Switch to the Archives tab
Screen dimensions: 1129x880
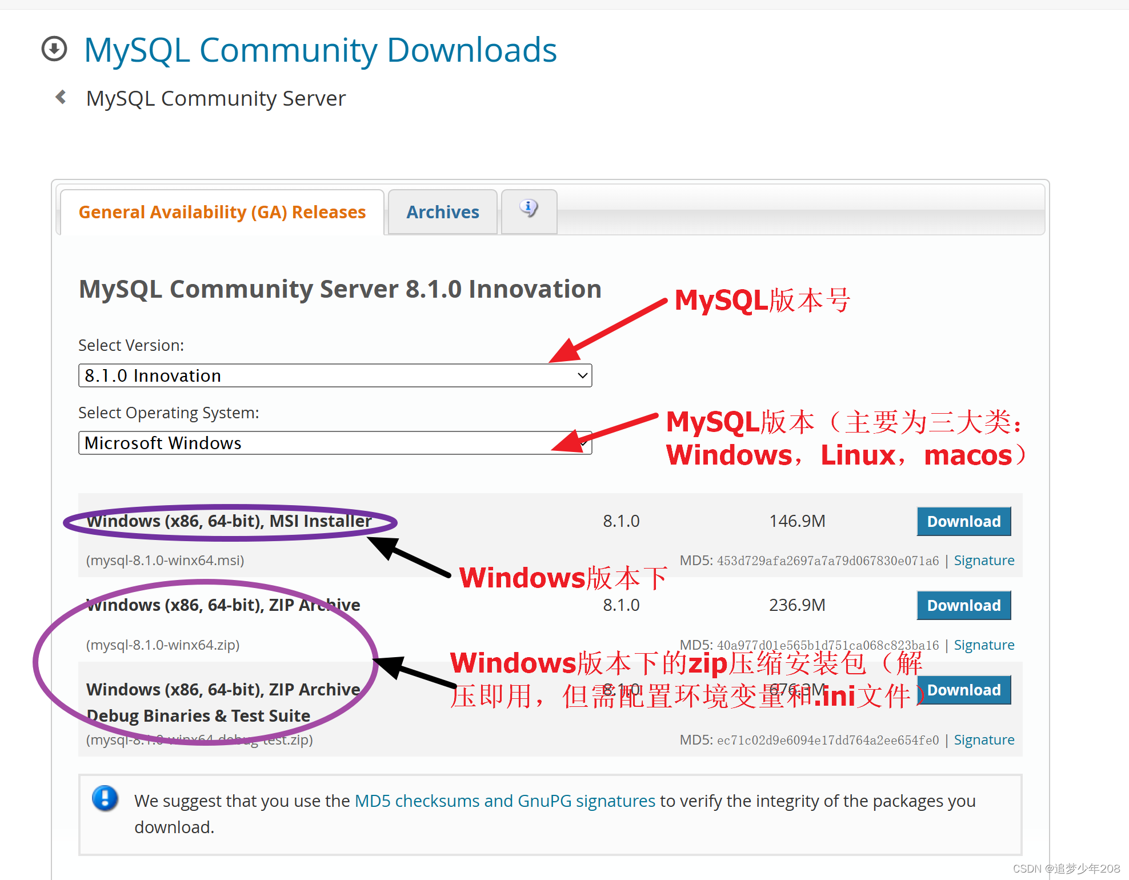[442, 212]
